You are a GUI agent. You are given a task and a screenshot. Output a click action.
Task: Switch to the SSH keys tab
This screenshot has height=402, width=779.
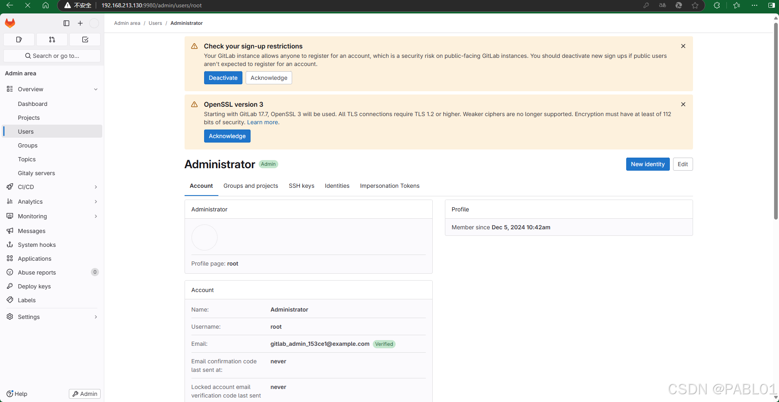[301, 186]
